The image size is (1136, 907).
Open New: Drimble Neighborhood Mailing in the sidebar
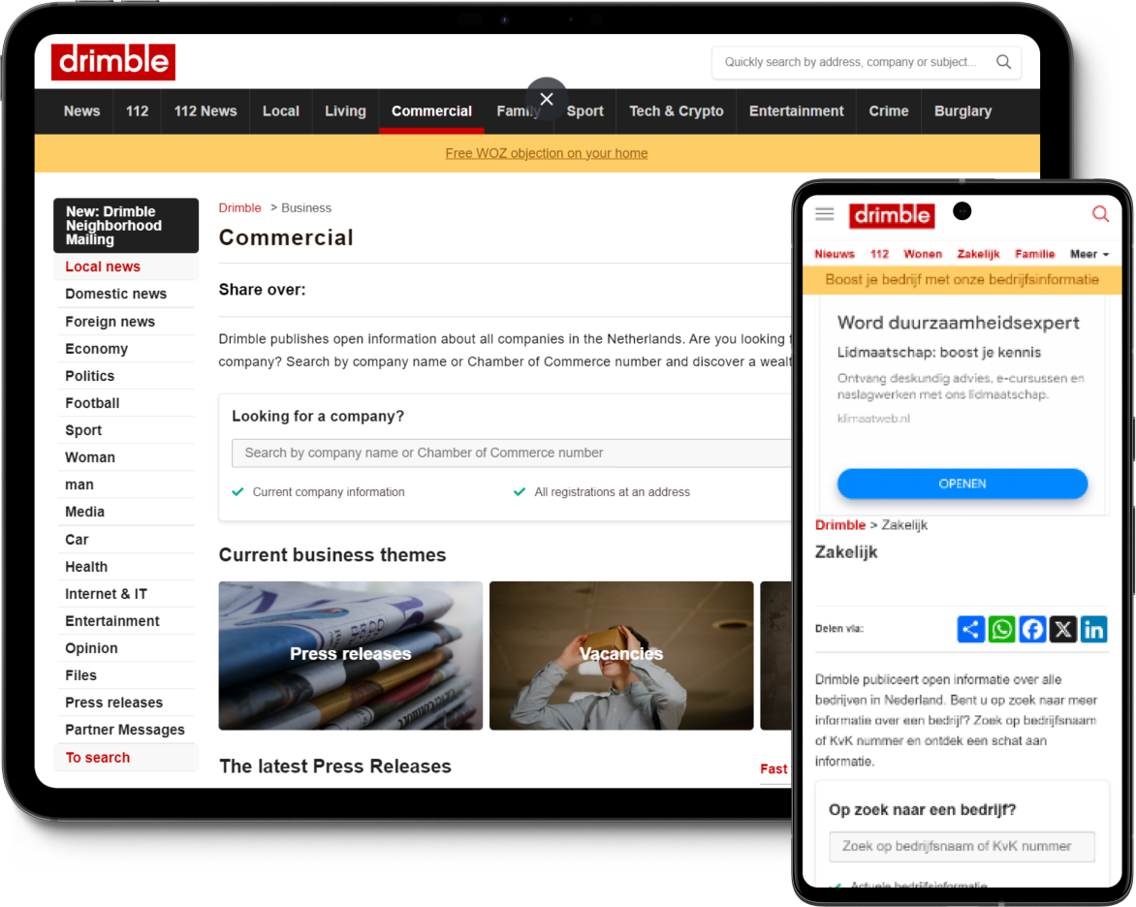126,226
